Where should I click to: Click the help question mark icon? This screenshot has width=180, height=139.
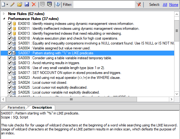click(x=58, y=4)
